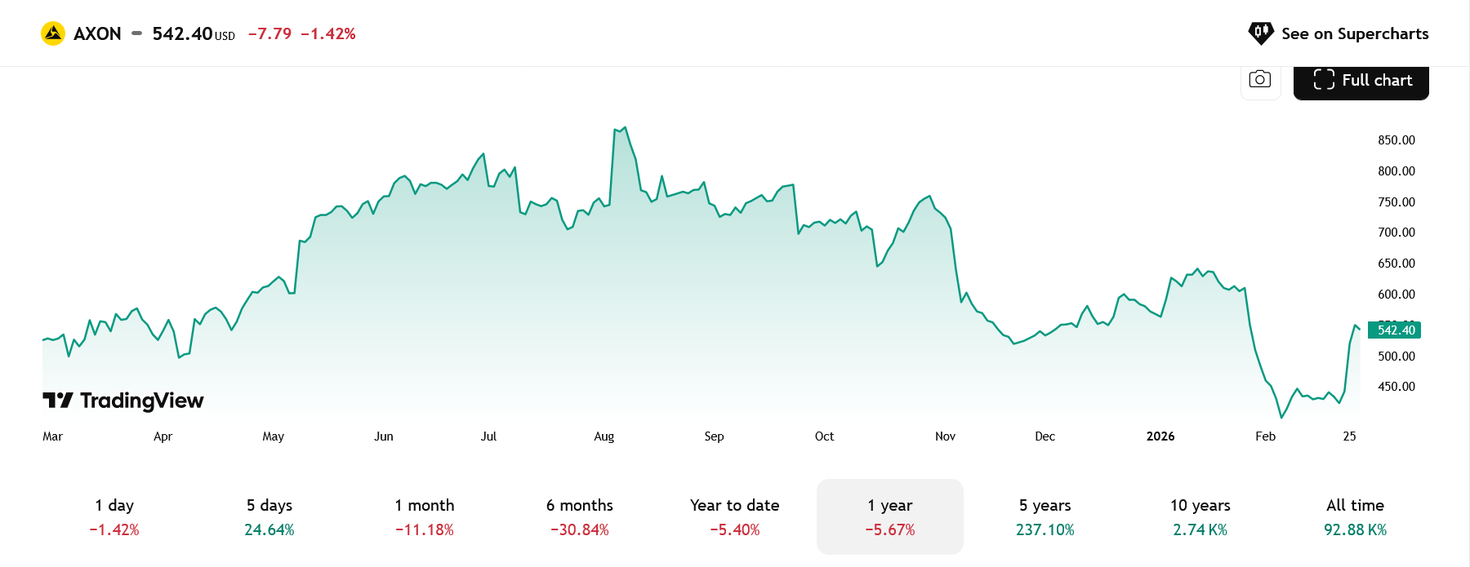Click the 850.00 price axis label

point(1396,140)
